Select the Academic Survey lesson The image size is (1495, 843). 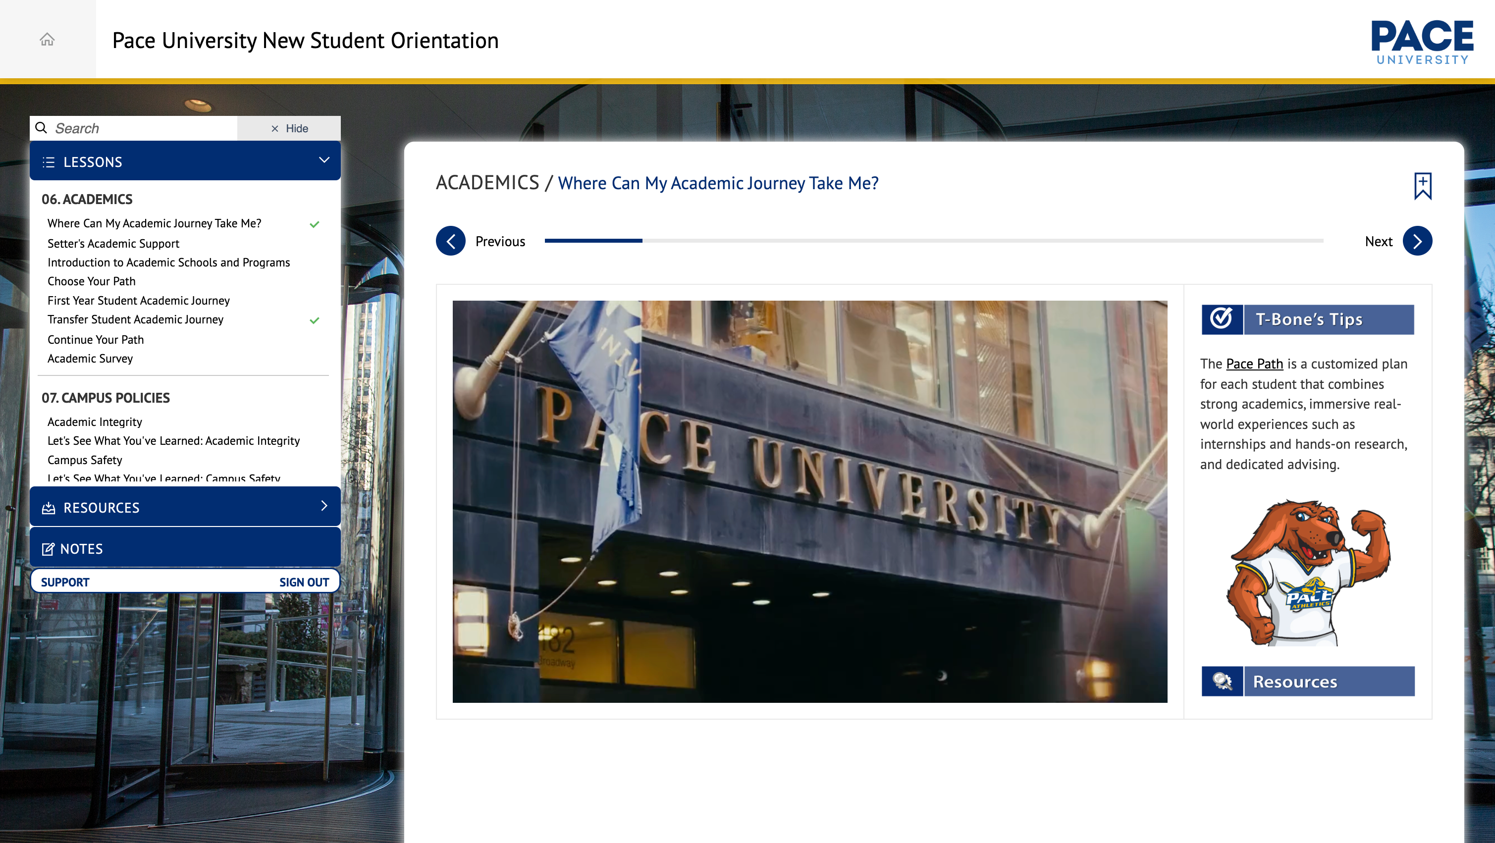pos(90,358)
